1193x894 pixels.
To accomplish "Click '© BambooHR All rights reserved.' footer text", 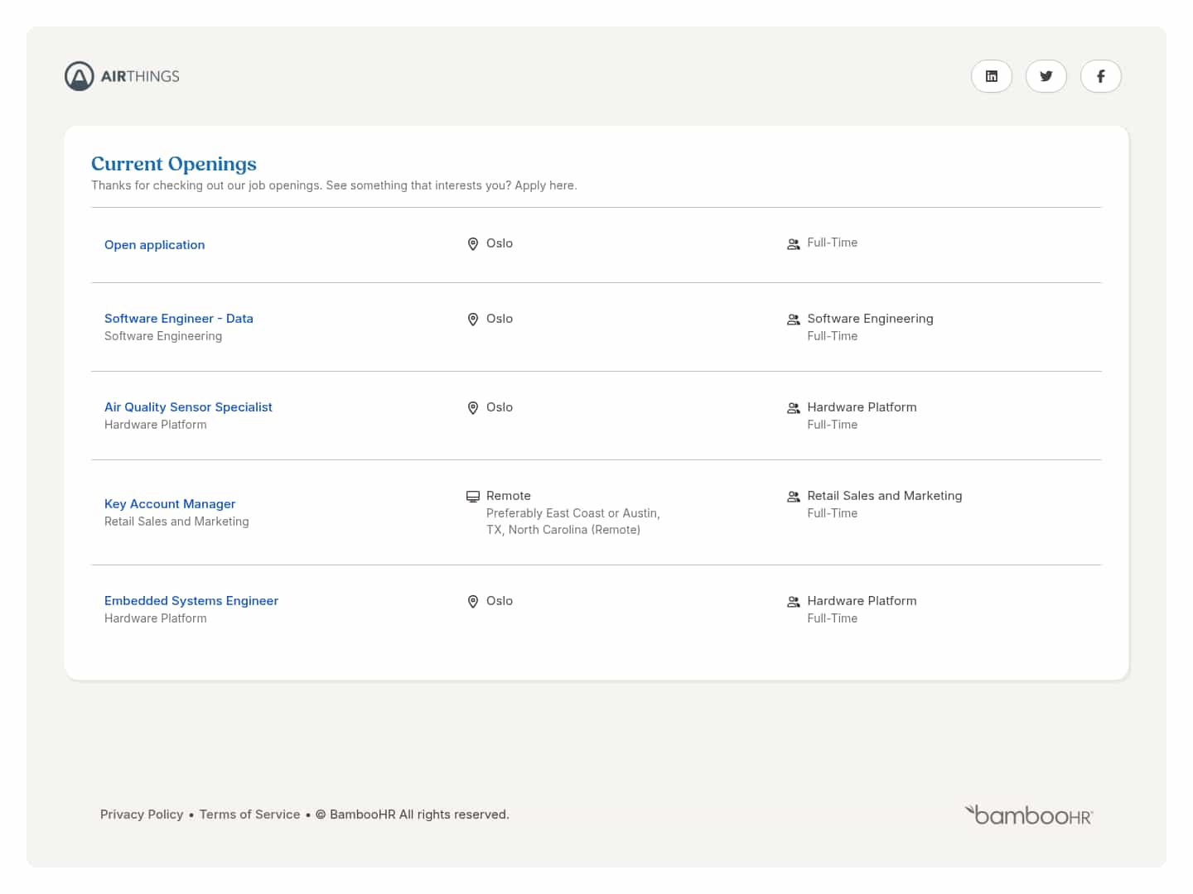I will click(x=413, y=815).
